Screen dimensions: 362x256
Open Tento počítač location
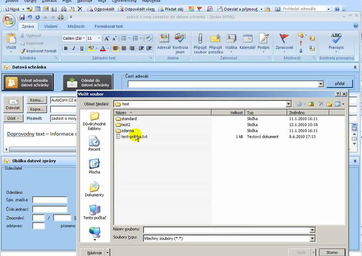coord(95,212)
